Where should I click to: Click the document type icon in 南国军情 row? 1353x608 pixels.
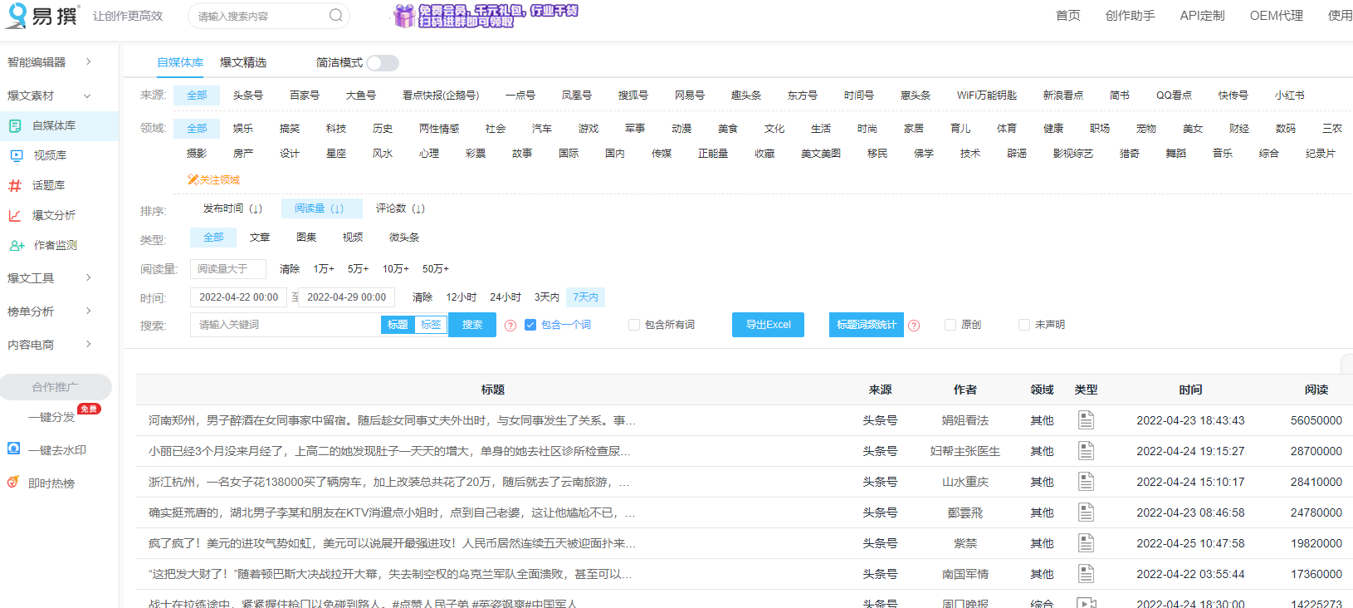click(x=1086, y=574)
